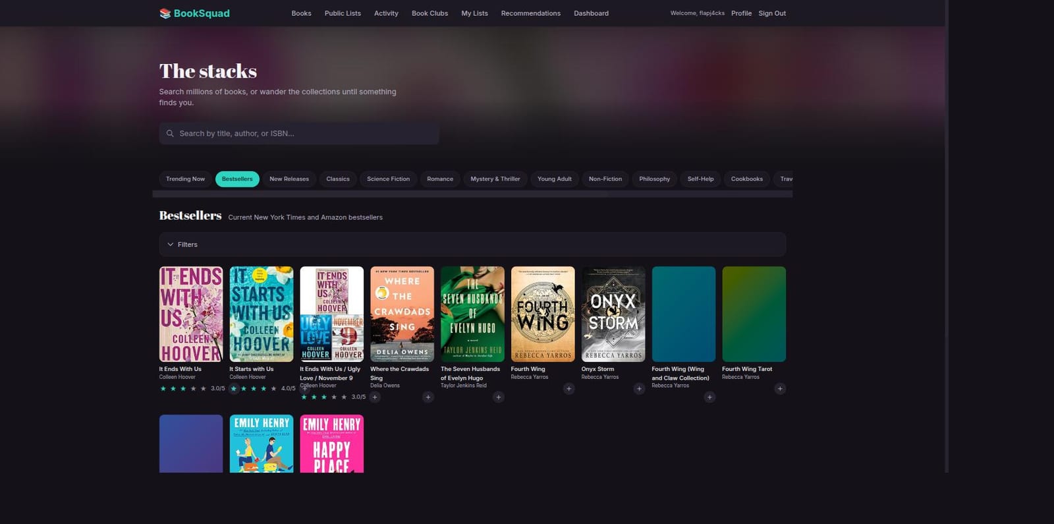Add The Seven Husbands of Evelyn Hugo via plus

(499, 397)
